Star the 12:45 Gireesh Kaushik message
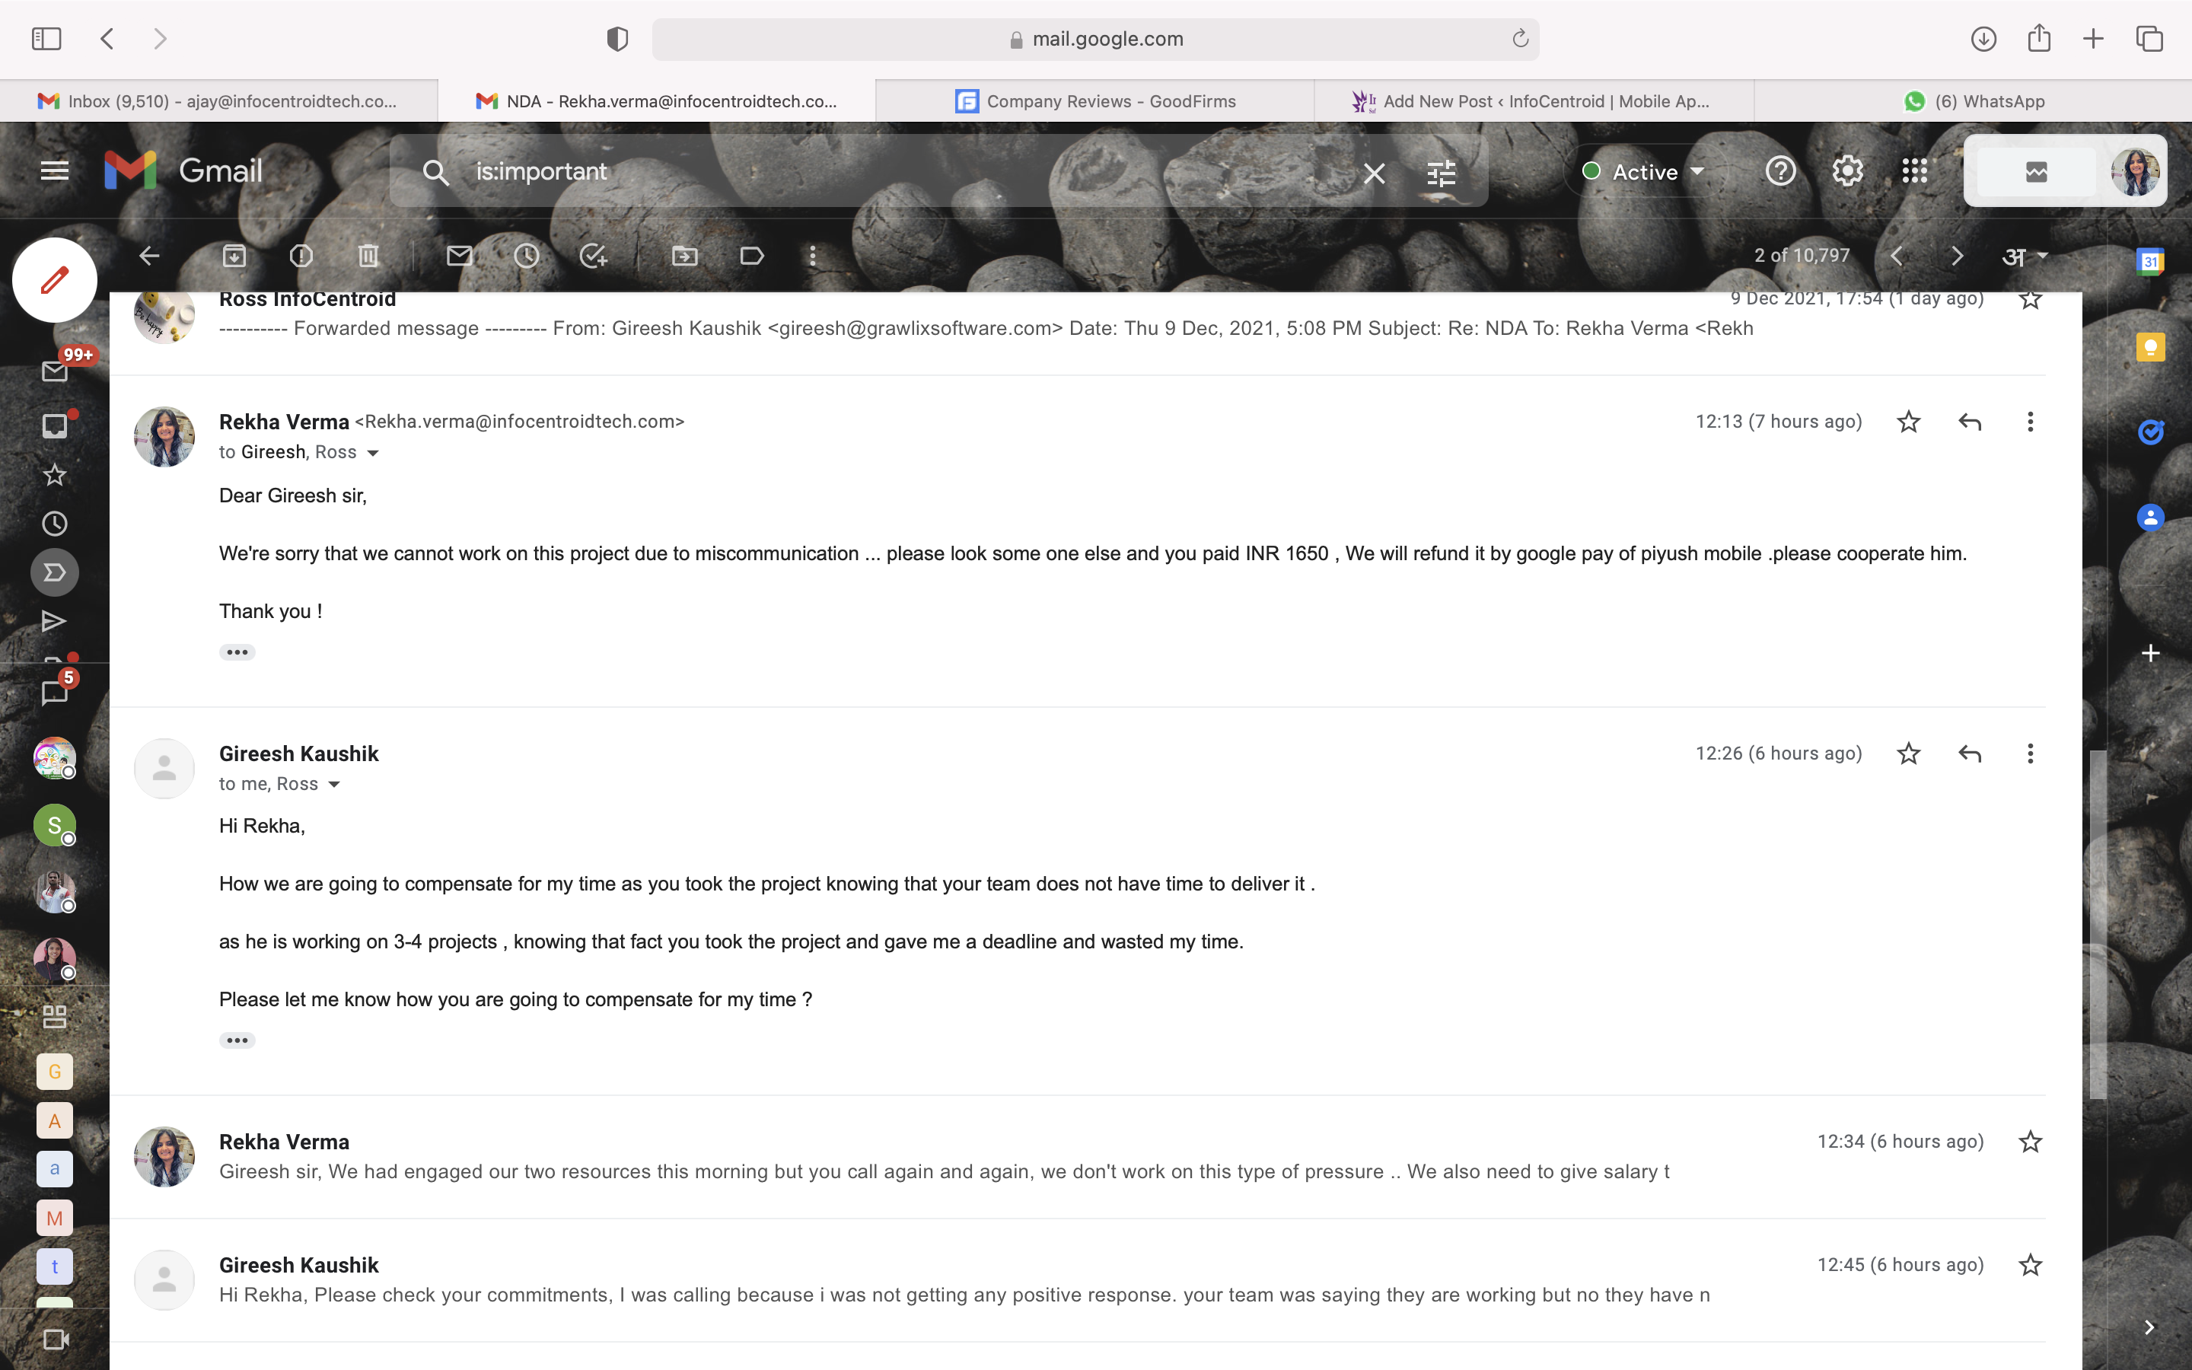Image resolution: width=2192 pixels, height=1370 pixels. tap(2030, 1265)
